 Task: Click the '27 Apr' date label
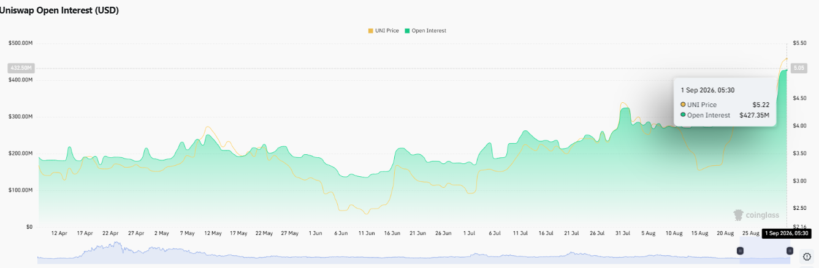pyautogui.click(x=135, y=233)
